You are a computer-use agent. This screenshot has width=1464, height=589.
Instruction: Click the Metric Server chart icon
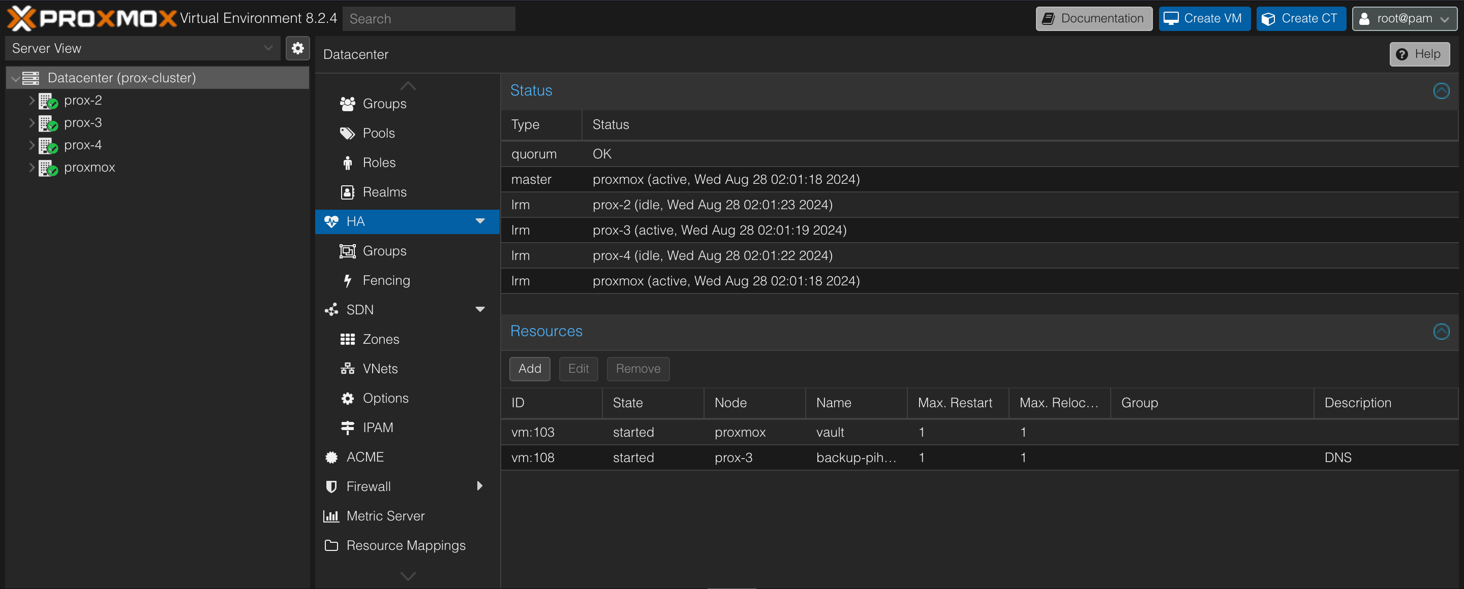(x=331, y=516)
